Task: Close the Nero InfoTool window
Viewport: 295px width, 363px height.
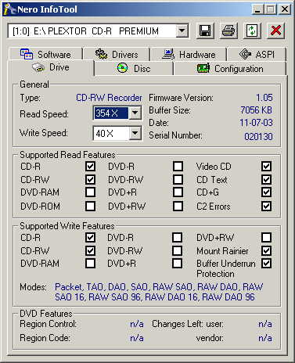Action: (x=285, y=9)
